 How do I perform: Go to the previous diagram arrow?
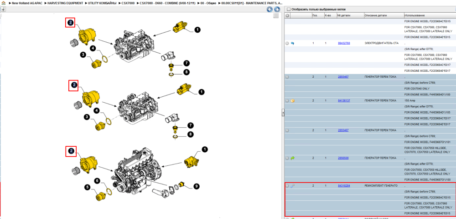click(x=269, y=9)
